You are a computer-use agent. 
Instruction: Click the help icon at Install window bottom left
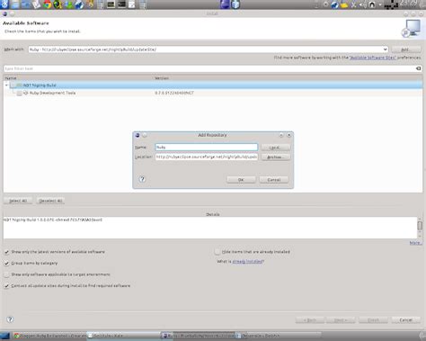coord(10,319)
